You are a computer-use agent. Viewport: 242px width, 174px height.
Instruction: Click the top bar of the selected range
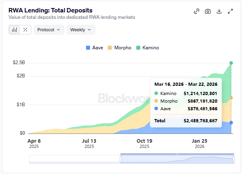(177, 154)
